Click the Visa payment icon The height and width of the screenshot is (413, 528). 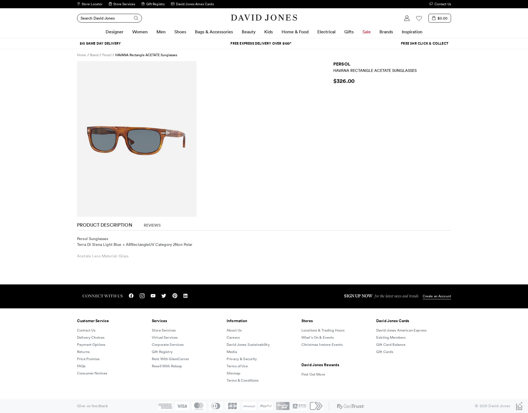pyautogui.click(x=182, y=406)
